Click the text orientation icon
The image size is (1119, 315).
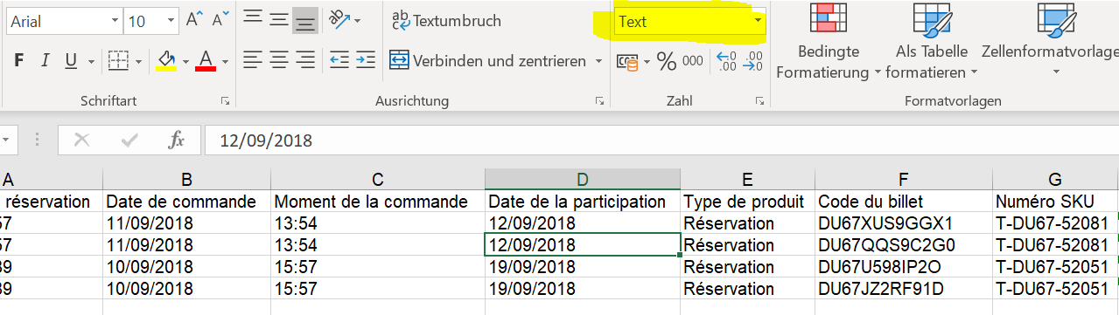coord(338,19)
